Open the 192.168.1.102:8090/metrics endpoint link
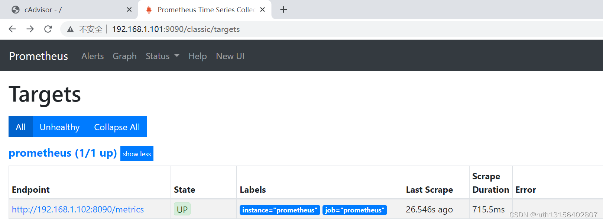 (78, 209)
